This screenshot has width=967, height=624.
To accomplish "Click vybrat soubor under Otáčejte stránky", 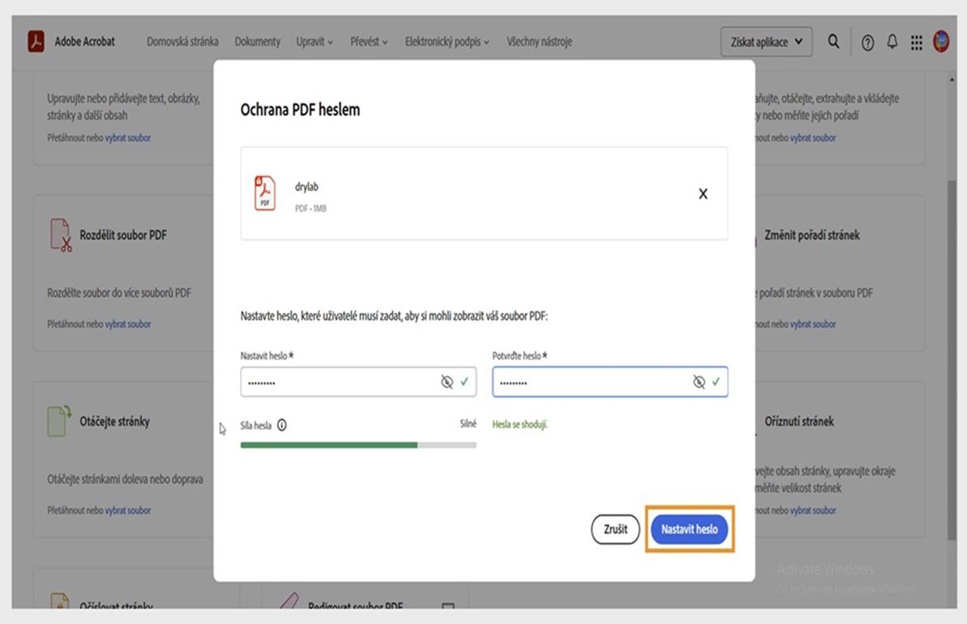I will tap(127, 510).
